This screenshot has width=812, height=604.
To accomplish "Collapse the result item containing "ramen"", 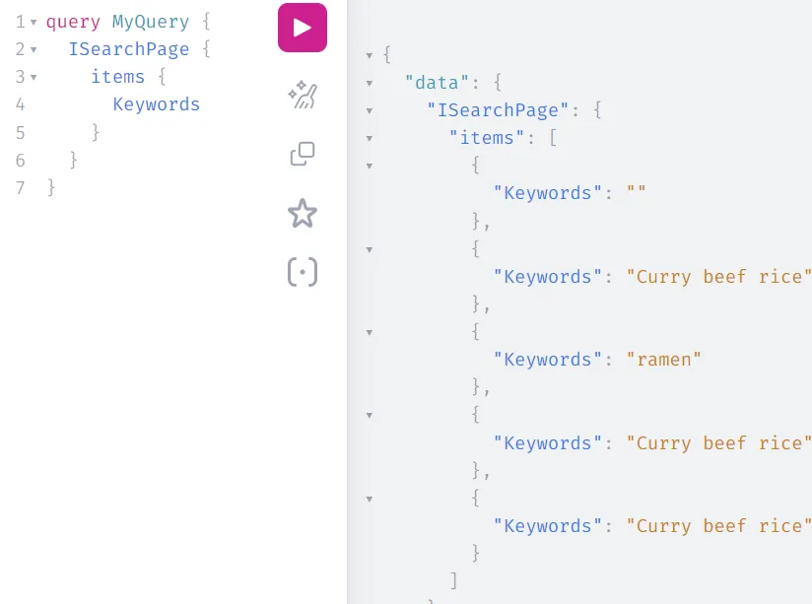I will (x=370, y=333).
